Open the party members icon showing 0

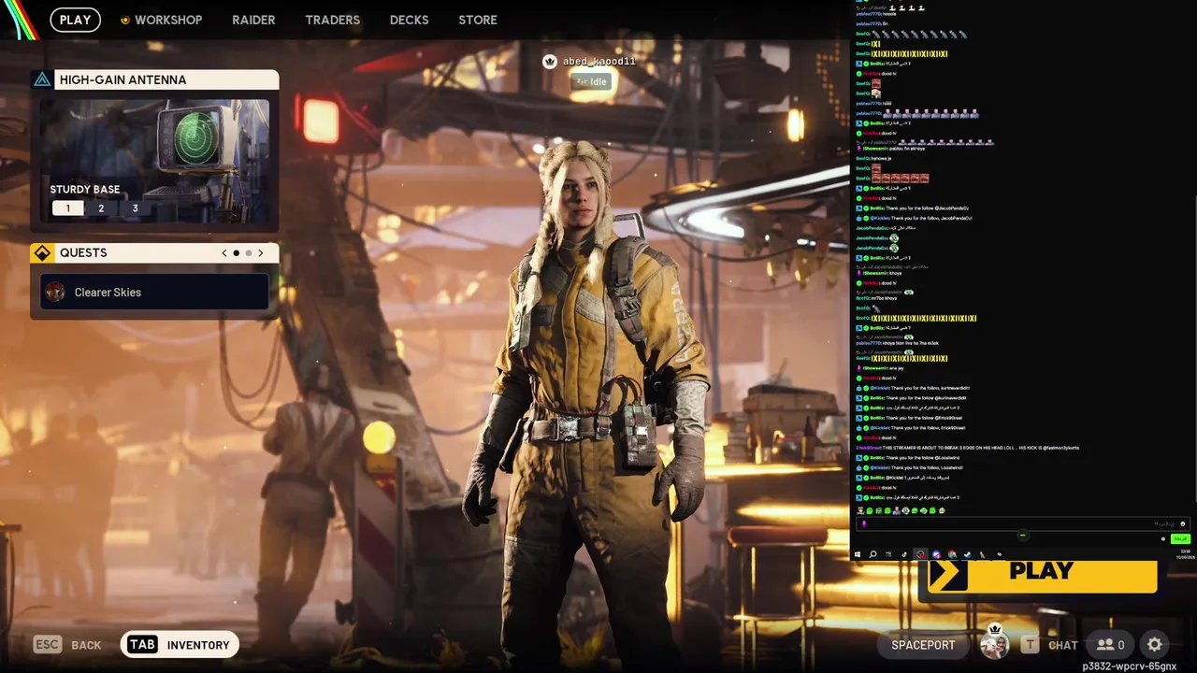pos(1111,645)
